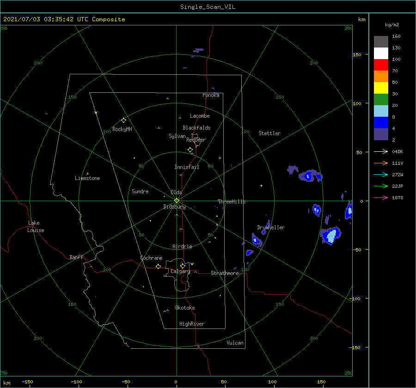Click the Didsbury town label
The image size is (416, 388).
pos(174,207)
